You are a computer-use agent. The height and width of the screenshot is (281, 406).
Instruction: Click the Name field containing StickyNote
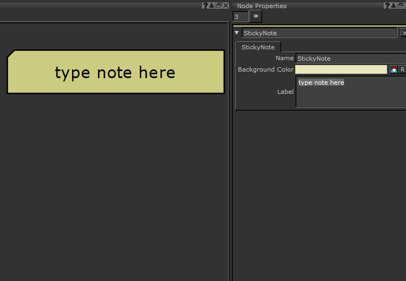coord(350,58)
